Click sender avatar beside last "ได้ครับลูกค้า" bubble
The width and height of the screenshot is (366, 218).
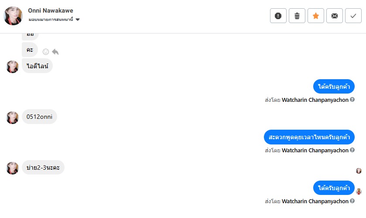coord(359,191)
